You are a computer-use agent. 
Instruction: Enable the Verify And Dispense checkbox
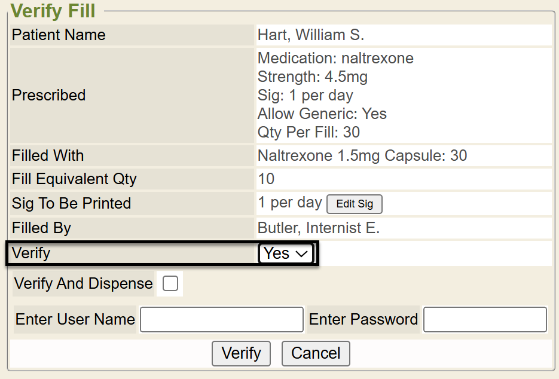[170, 284]
